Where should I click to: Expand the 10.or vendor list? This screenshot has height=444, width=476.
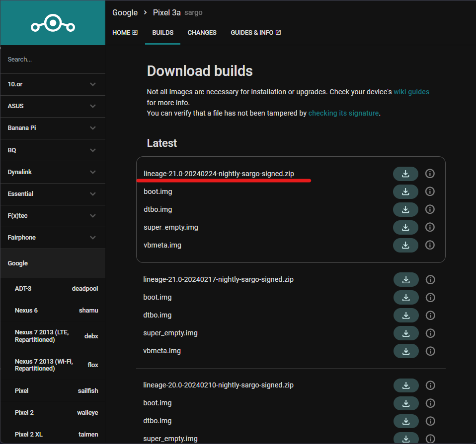click(53, 84)
